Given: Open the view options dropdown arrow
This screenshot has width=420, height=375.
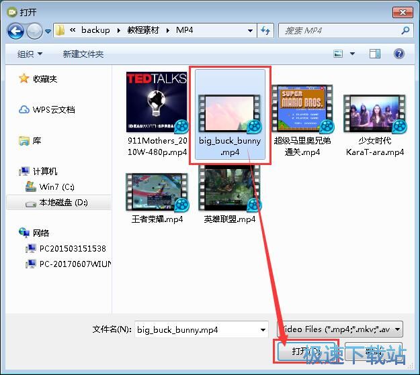Looking at the screenshot, I should 353,54.
